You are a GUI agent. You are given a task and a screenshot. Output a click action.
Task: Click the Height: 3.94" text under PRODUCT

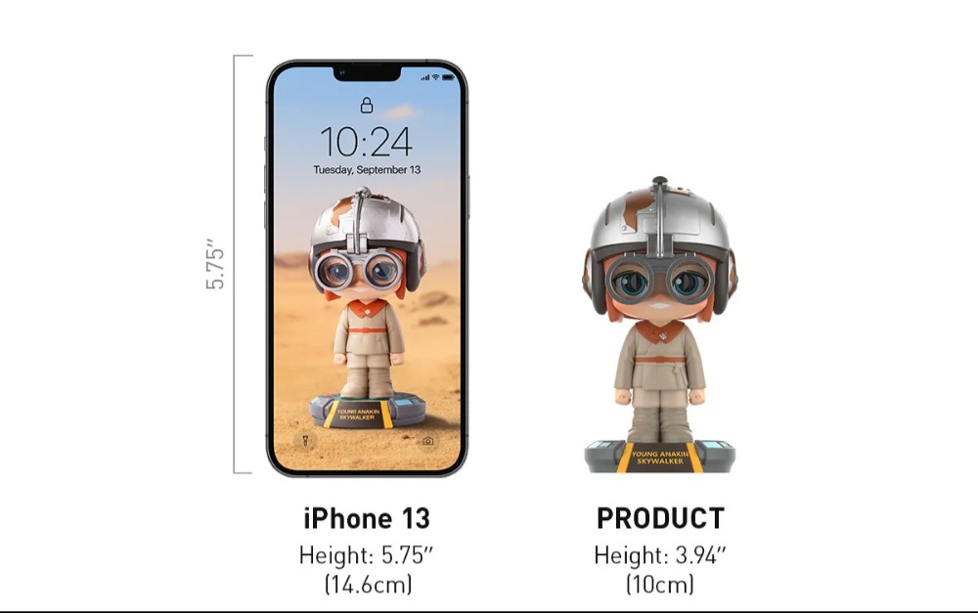(x=660, y=555)
